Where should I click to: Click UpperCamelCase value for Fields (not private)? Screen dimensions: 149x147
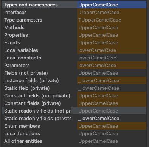click(x=98, y=73)
